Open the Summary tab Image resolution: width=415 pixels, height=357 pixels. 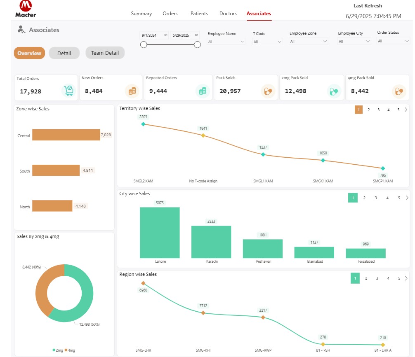tap(141, 14)
